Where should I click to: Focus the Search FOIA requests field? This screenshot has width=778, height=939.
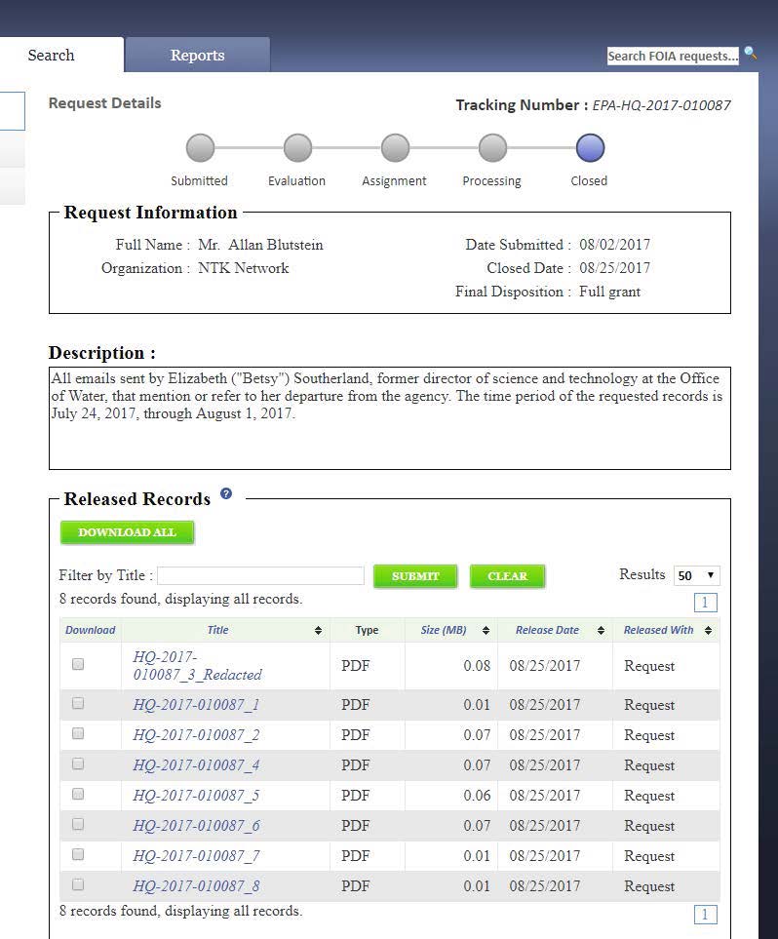pyautogui.click(x=673, y=56)
